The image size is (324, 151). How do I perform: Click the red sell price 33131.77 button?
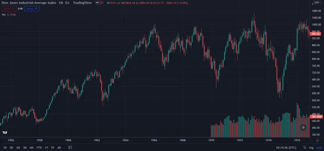click(x=9, y=9)
